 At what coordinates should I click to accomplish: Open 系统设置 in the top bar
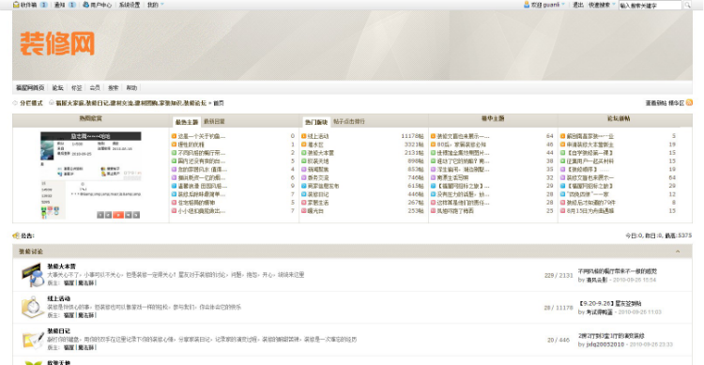coord(130,5)
